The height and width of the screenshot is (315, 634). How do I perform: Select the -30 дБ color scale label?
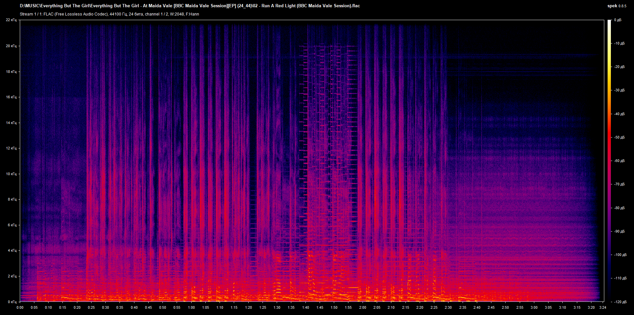tap(619, 90)
